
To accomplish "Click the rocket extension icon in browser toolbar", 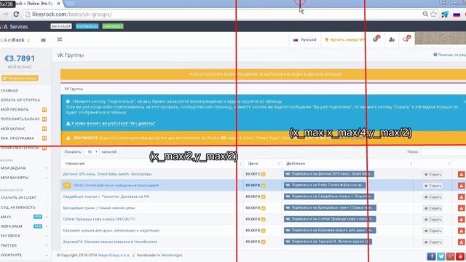I will [x=445, y=14].
